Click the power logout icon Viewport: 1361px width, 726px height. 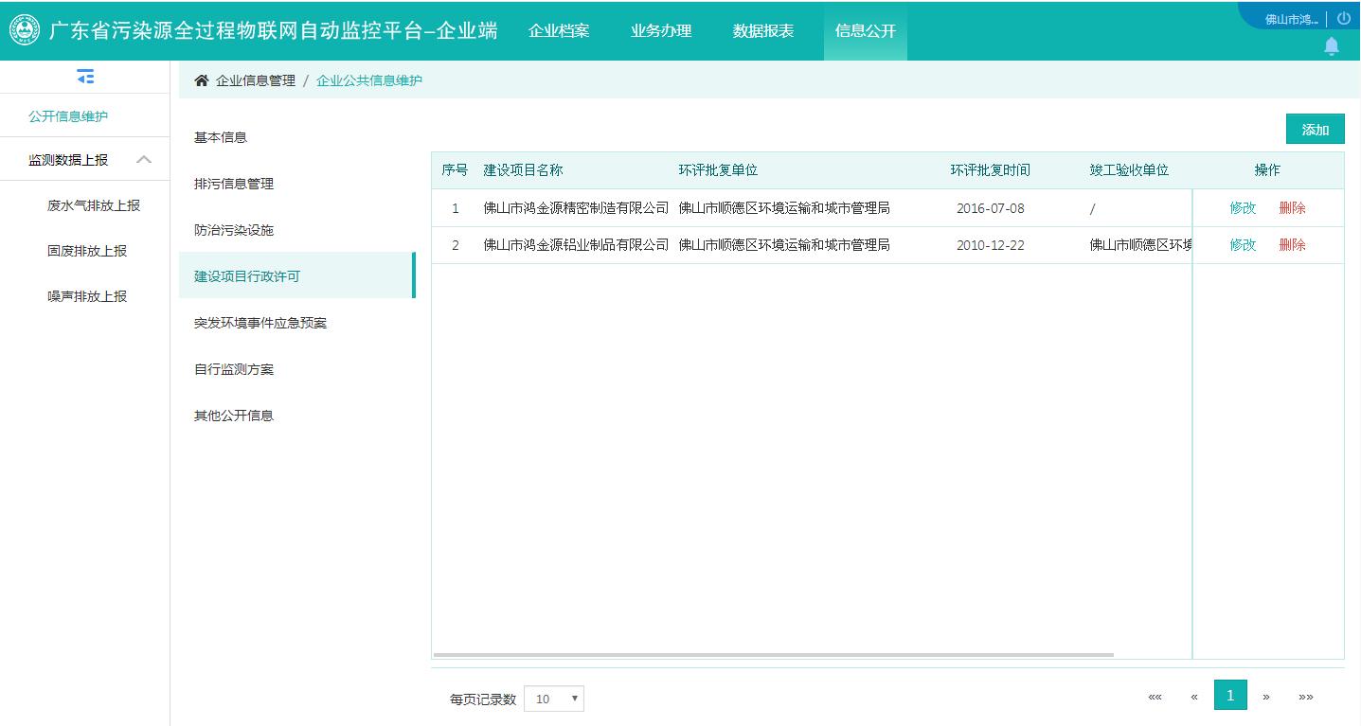pyautogui.click(x=1344, y=19)
